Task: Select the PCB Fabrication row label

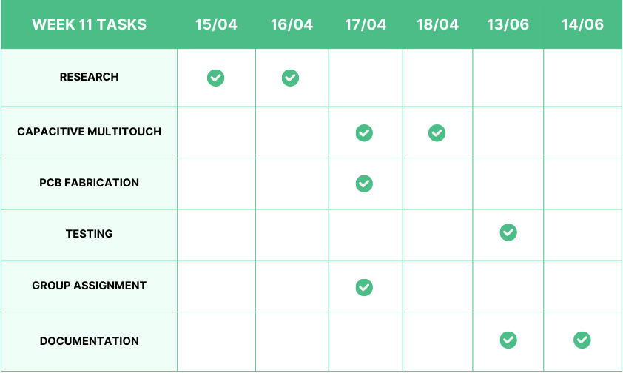Action: 89,183
